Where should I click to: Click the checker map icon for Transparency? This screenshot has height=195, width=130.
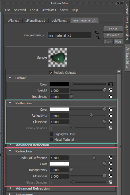click(110, 170)
